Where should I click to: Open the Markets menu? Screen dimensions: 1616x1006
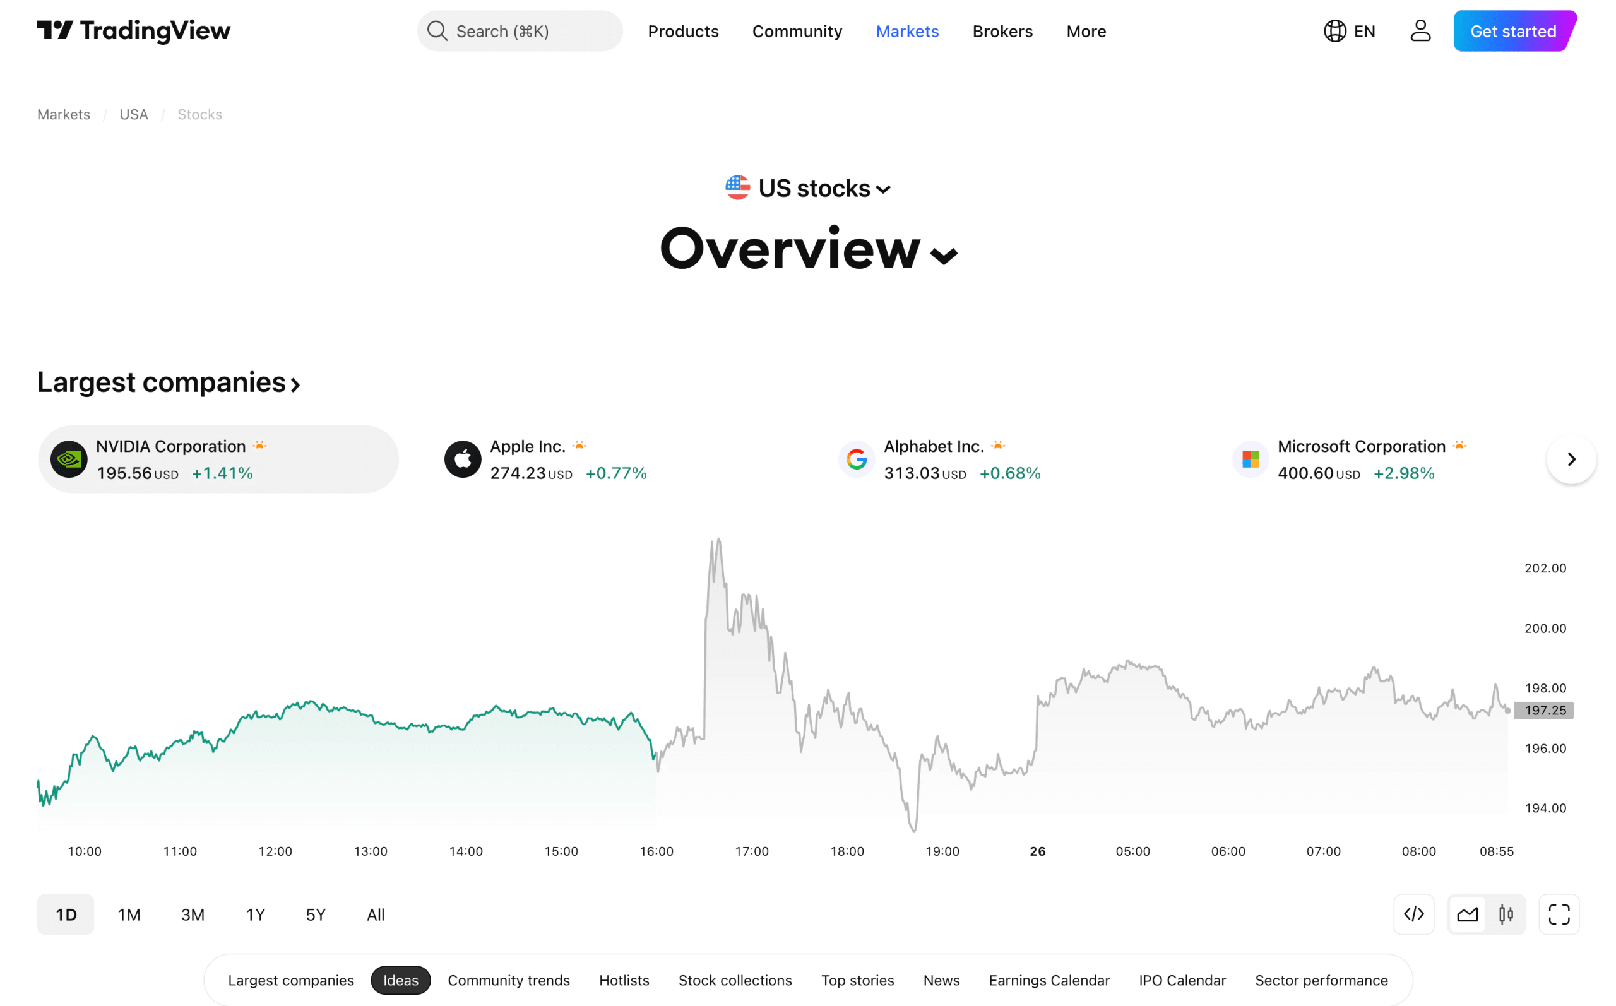(907, 30)
